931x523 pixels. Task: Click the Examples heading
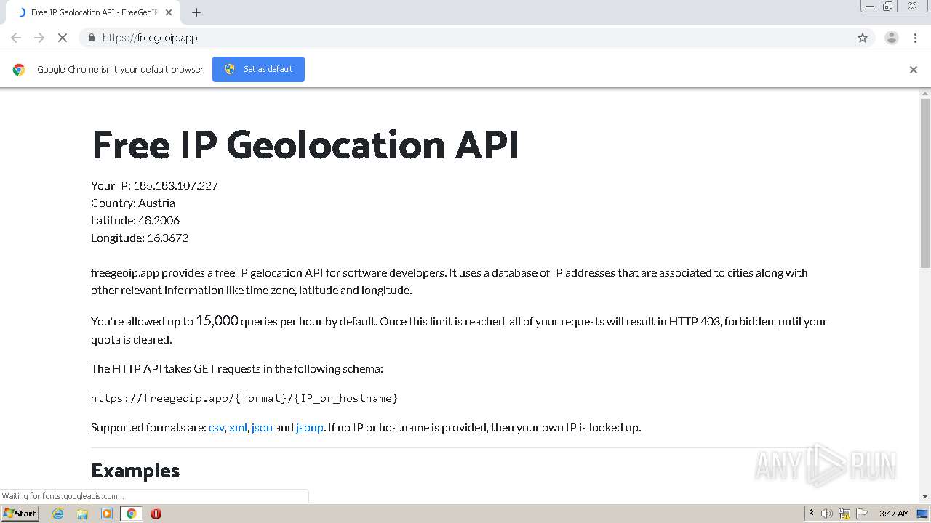coord(135,471)
